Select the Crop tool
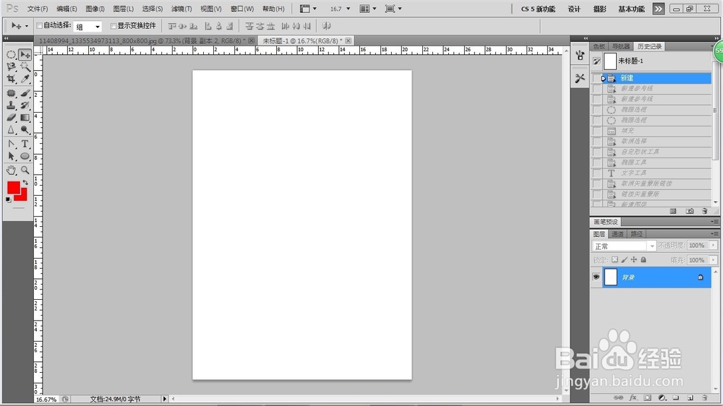 (x=11, y=79)
